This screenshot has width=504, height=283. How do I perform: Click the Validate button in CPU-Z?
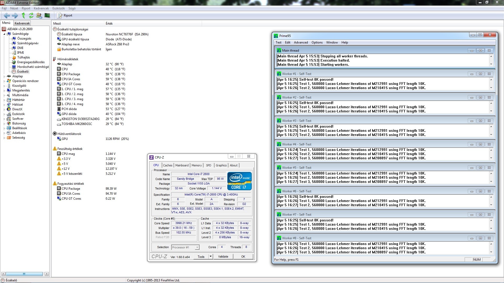[223, 257]
